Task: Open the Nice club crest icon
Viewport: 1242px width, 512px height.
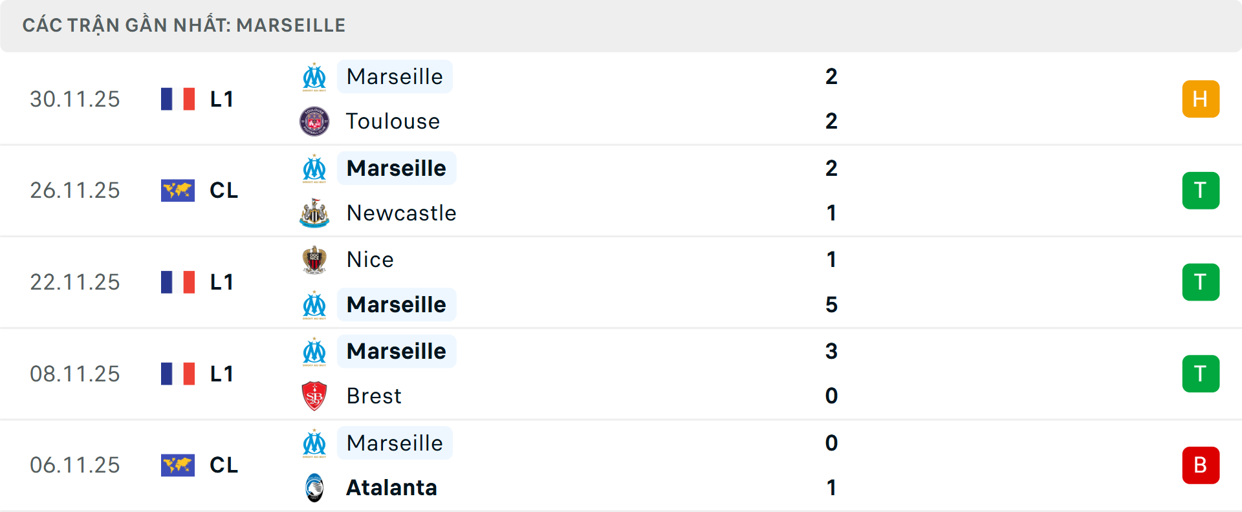Action: pyautogui.click(x=314, y=259)
